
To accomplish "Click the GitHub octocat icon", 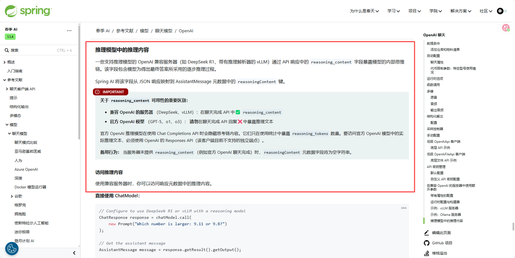I will click(426, 243).
